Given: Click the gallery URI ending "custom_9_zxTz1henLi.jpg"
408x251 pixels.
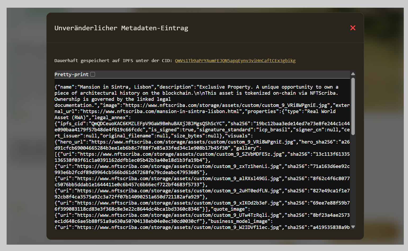Looking at the screenshot, I should pos(178,166).
